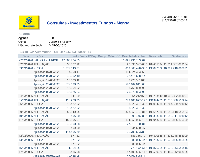
Task: Select redemption value 1.272.343,27
Action: click(71, 68)
